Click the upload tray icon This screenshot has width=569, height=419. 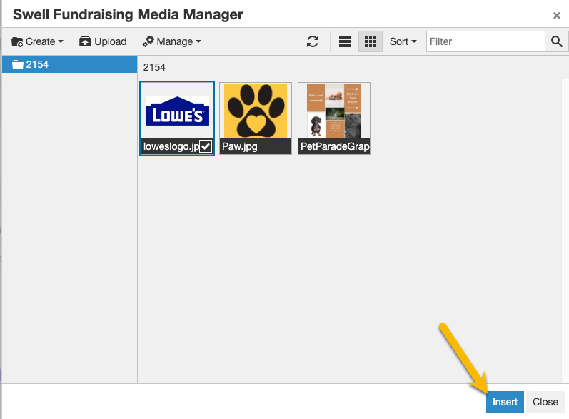click(84, 41)
